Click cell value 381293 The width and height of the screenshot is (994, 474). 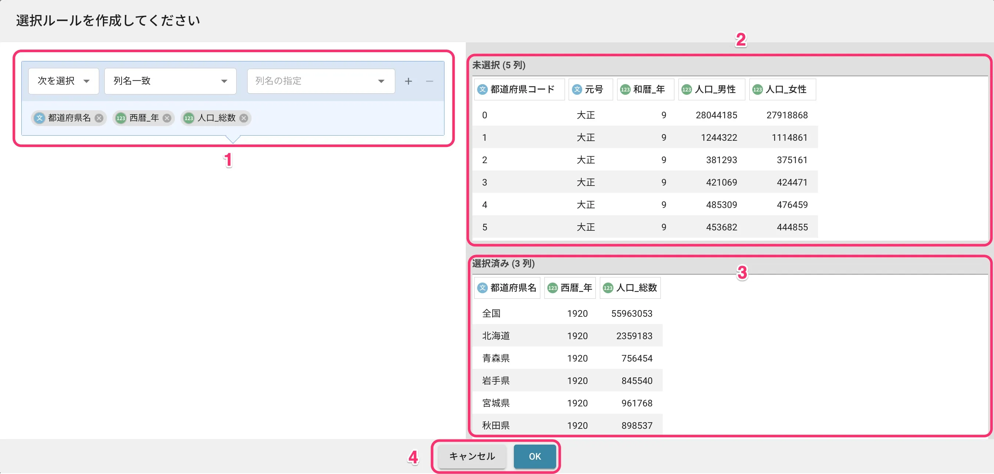tap(721, 160)
